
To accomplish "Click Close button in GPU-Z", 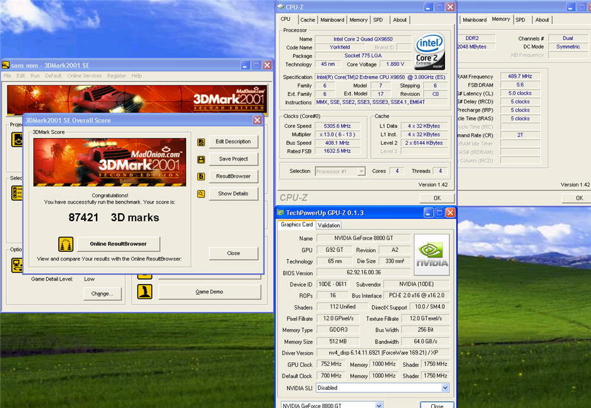I will pyautogui.click(x=437, y=405).
